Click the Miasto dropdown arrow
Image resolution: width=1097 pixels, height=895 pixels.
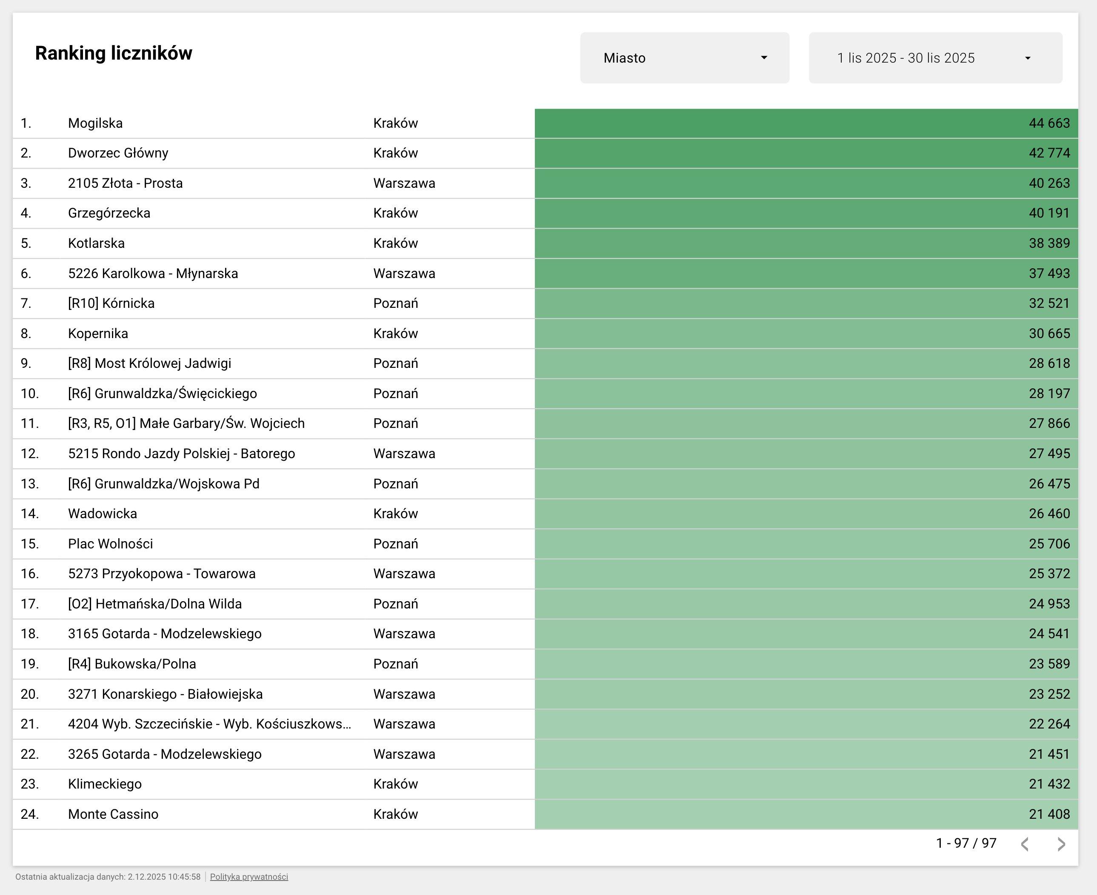pyautogui.click(x=764, y=58)
